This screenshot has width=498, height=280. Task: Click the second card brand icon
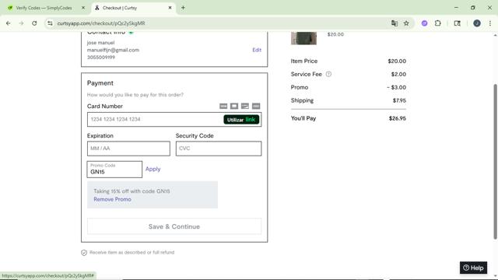[234, 106]
